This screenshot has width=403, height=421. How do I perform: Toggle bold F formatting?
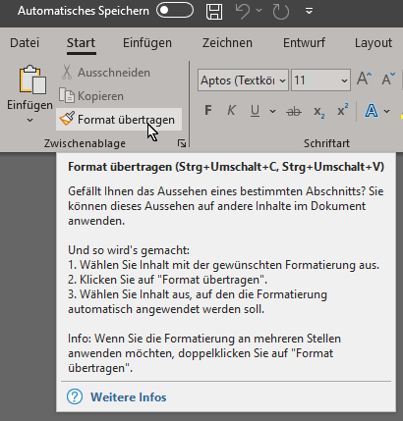207,111
